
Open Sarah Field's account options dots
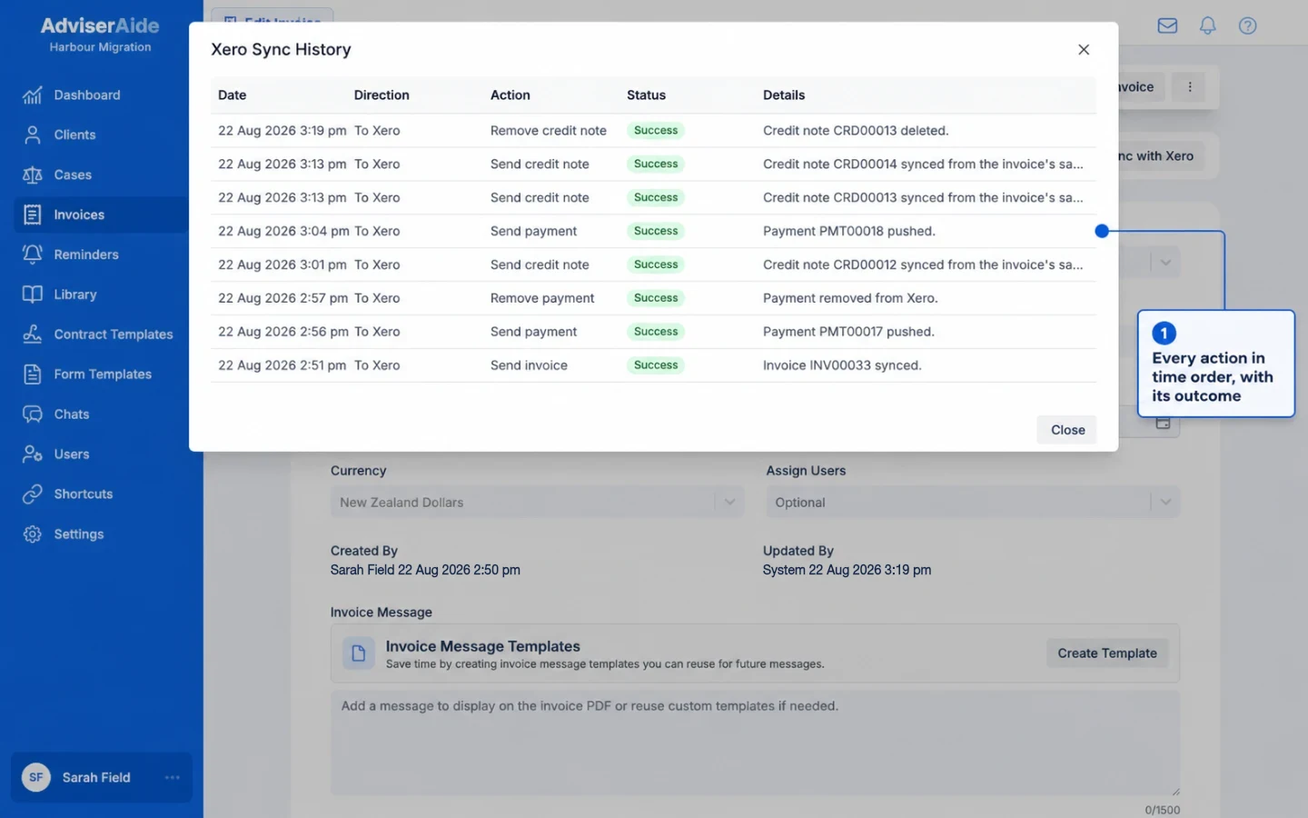click(x=173, y=777)
